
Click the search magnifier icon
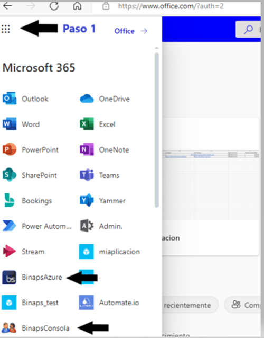tap(249, 30)
